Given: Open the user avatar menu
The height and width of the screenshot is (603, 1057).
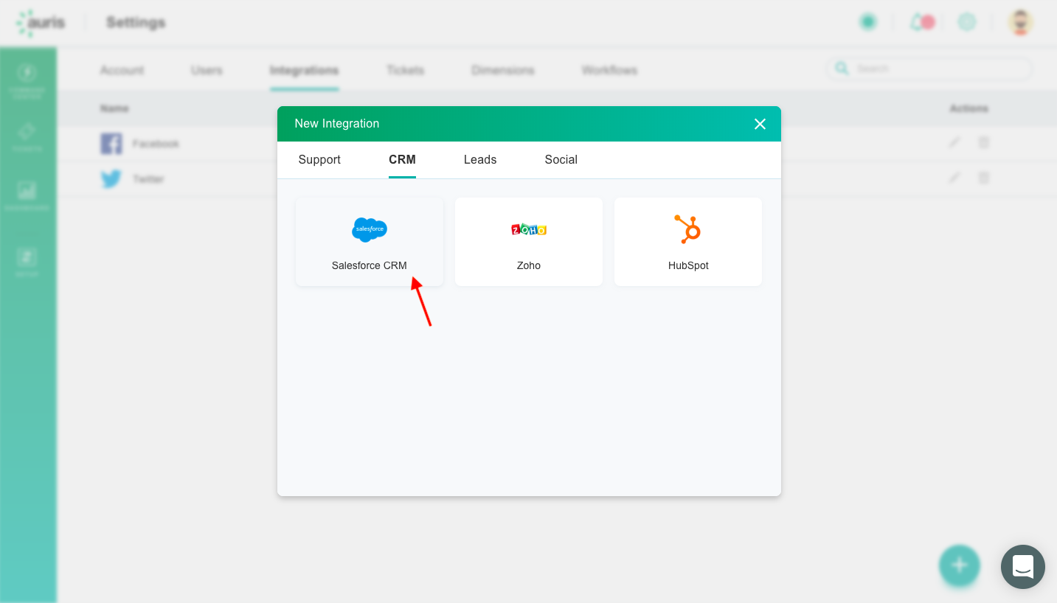Looking at the screenshot, I should coord(1021,22).
